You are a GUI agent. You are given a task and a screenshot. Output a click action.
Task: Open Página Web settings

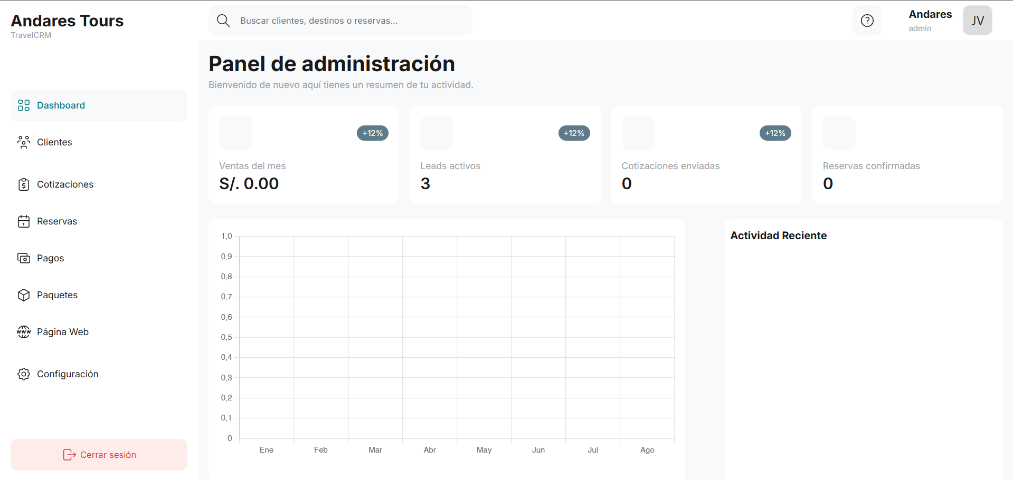pyautogui.click(x=99, y=332)
